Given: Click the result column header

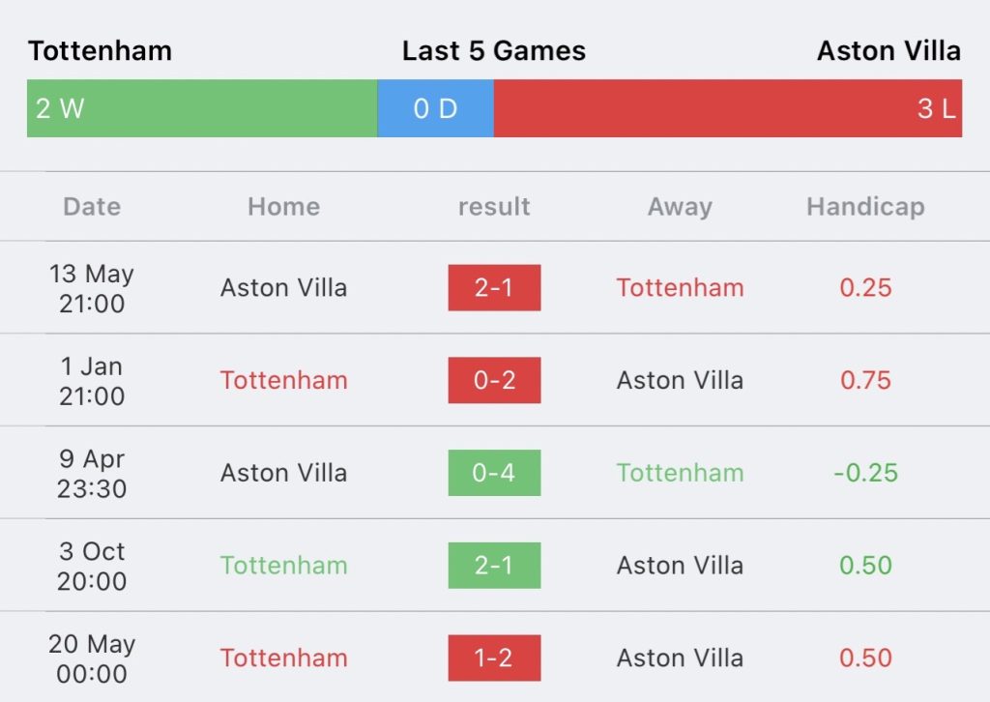Looking at the screenshot, I should tap(494, 206).
